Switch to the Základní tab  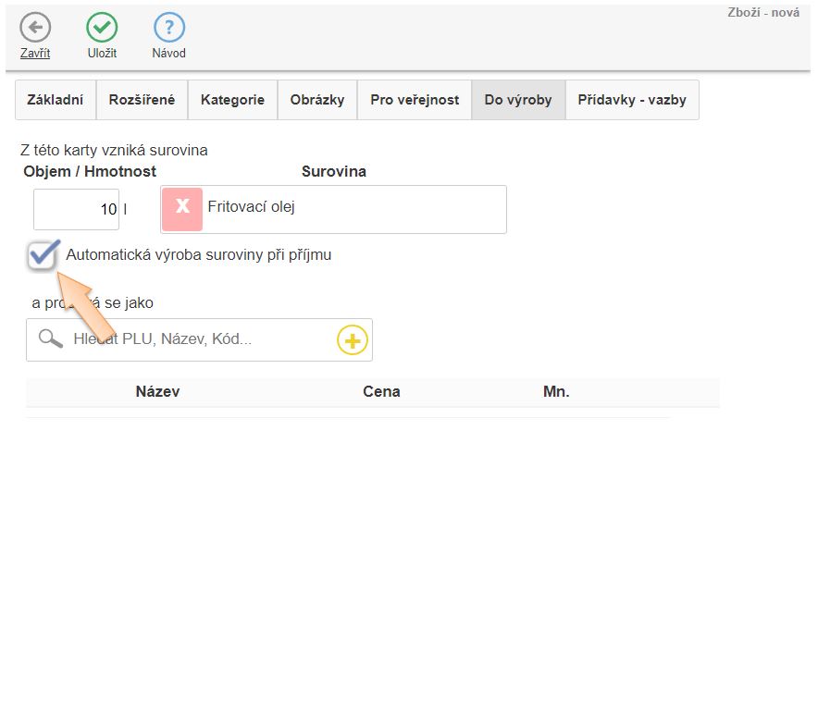coord(56,100)
